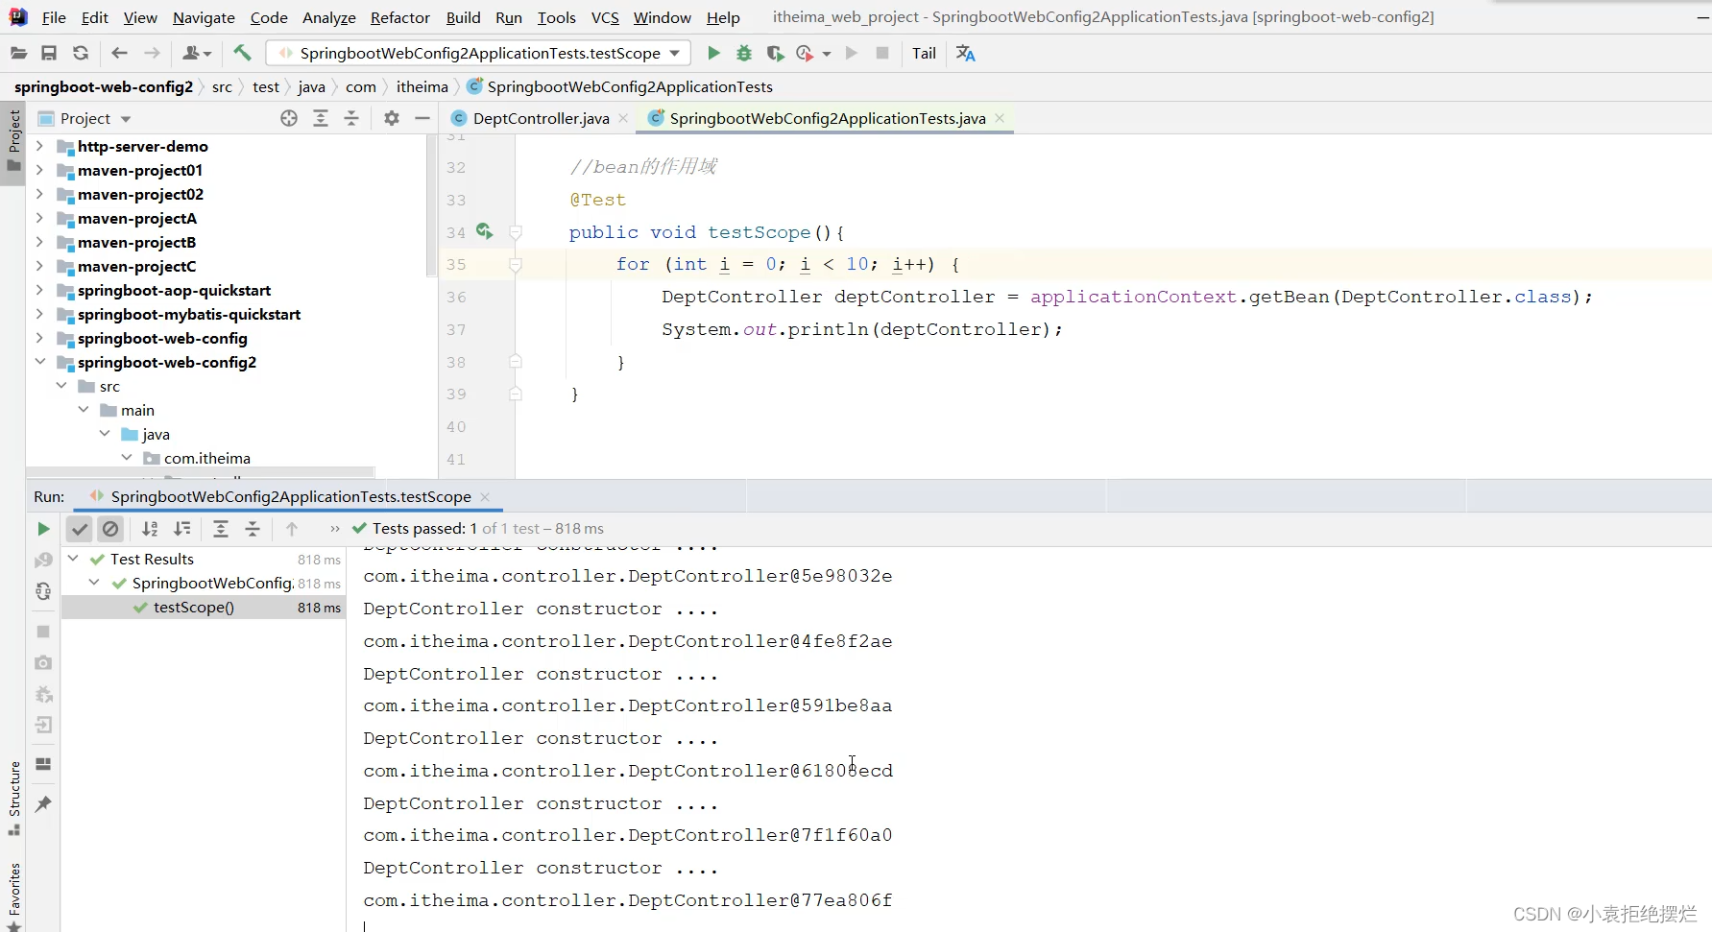Close the testScope Run tab
Viewport: 1712px width, 932px height.
pos(485,496)
